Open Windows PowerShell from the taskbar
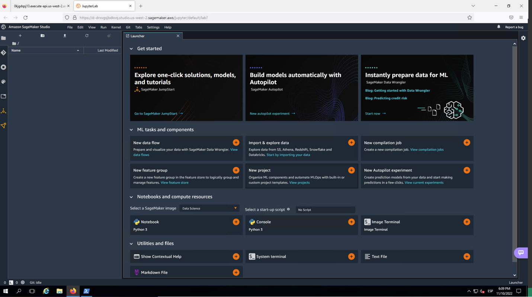Screen dimensions: 532x297 [86, 291]
